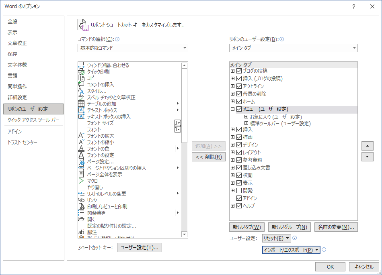Click the help question mark
The width and height of the screenshot is (382, 275).
coord(354,6)
